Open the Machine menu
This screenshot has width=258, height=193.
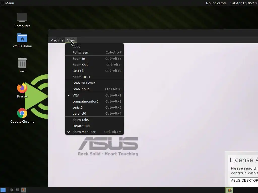pyautogui.click(x=57, y=40)
